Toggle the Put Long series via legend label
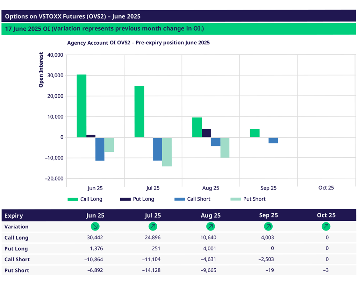 (x=143, y=199)
